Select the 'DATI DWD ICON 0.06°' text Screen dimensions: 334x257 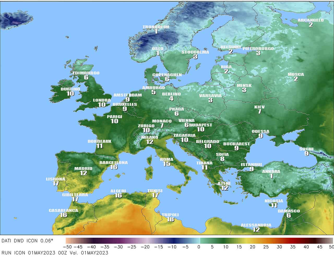[x=27, y=240]
